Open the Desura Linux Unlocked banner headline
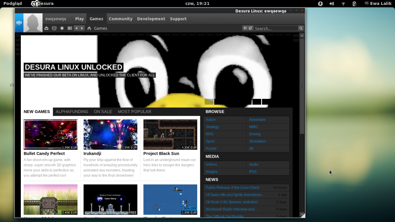Viewport: 395px width, 222px height. pyautogui.click(x=74, y=67)
